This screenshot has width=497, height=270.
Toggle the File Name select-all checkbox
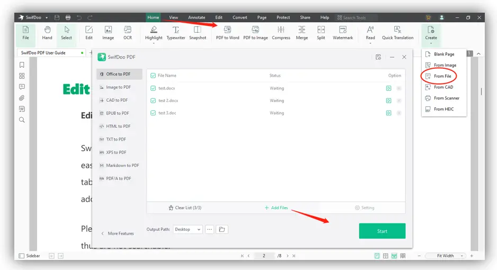coord(153,76)
